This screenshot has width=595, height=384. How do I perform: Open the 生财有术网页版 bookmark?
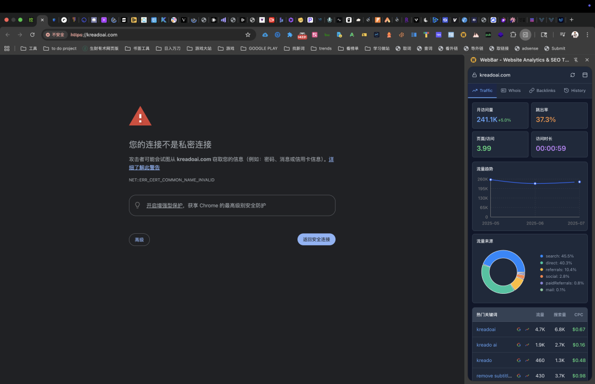101,48
